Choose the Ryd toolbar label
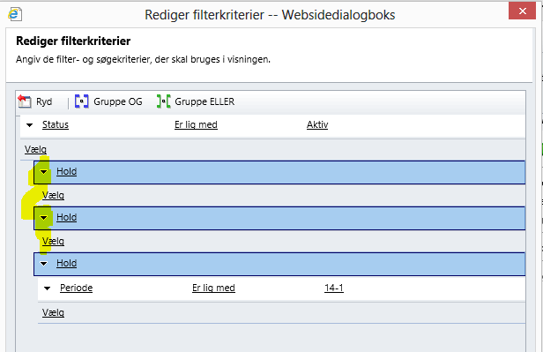 (44, 101)
